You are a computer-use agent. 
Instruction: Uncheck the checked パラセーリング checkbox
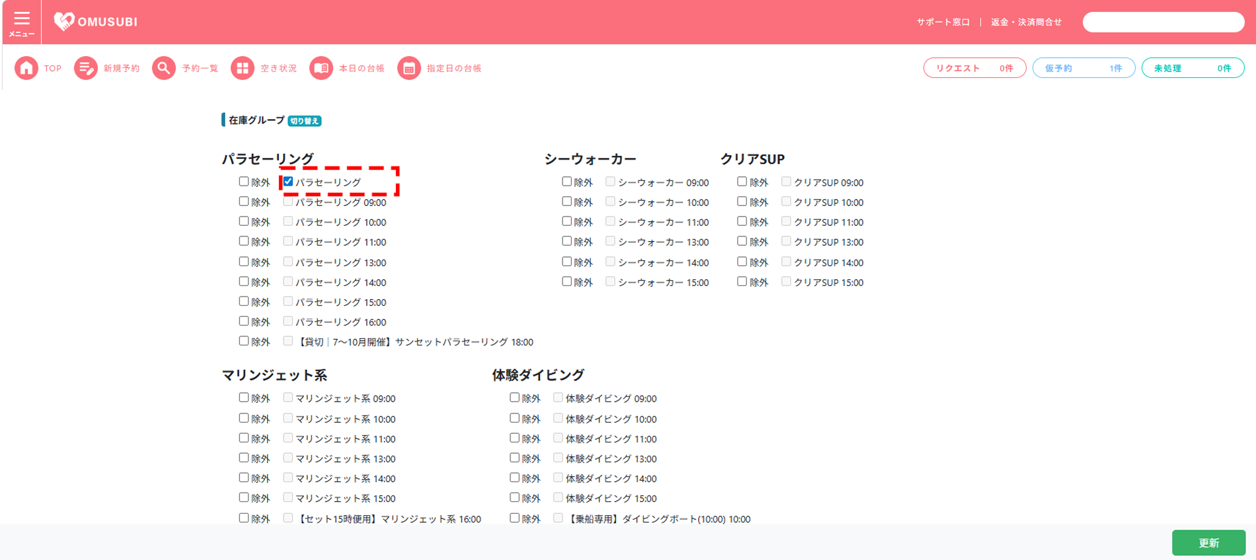[288, 182]
